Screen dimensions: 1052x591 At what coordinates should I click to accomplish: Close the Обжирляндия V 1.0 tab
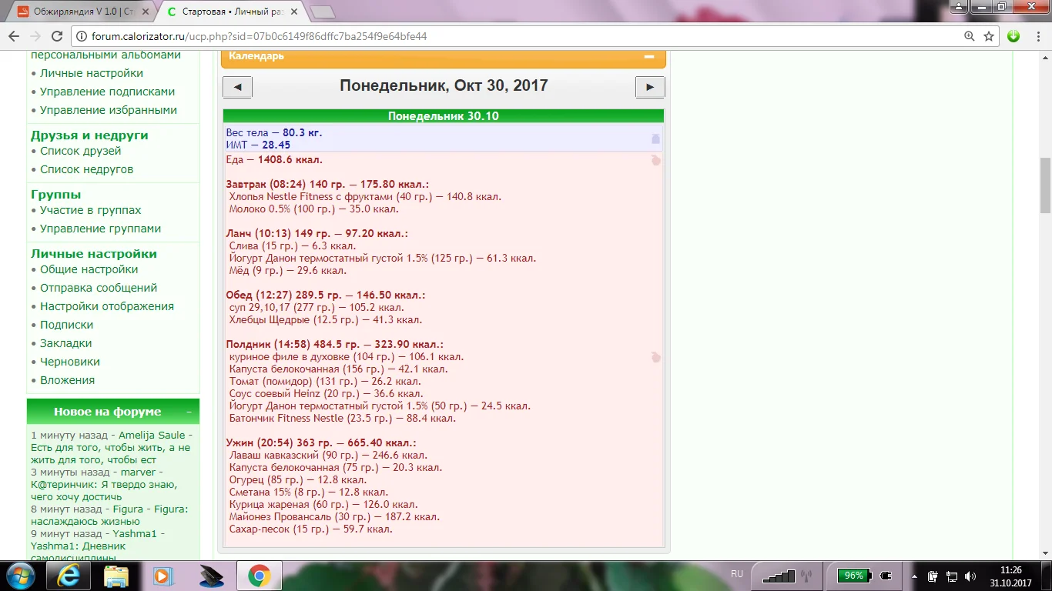[146, 12]
